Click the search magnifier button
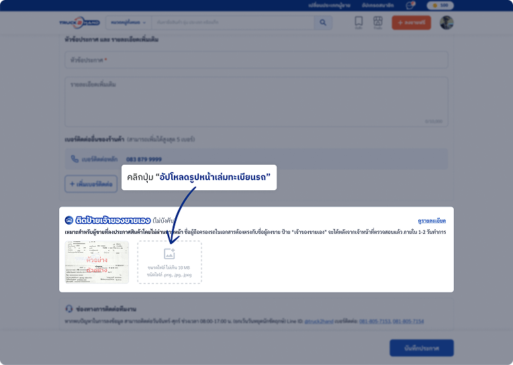Image resolution: width=513 pixels, height=365 pixels. coord(323,23)
